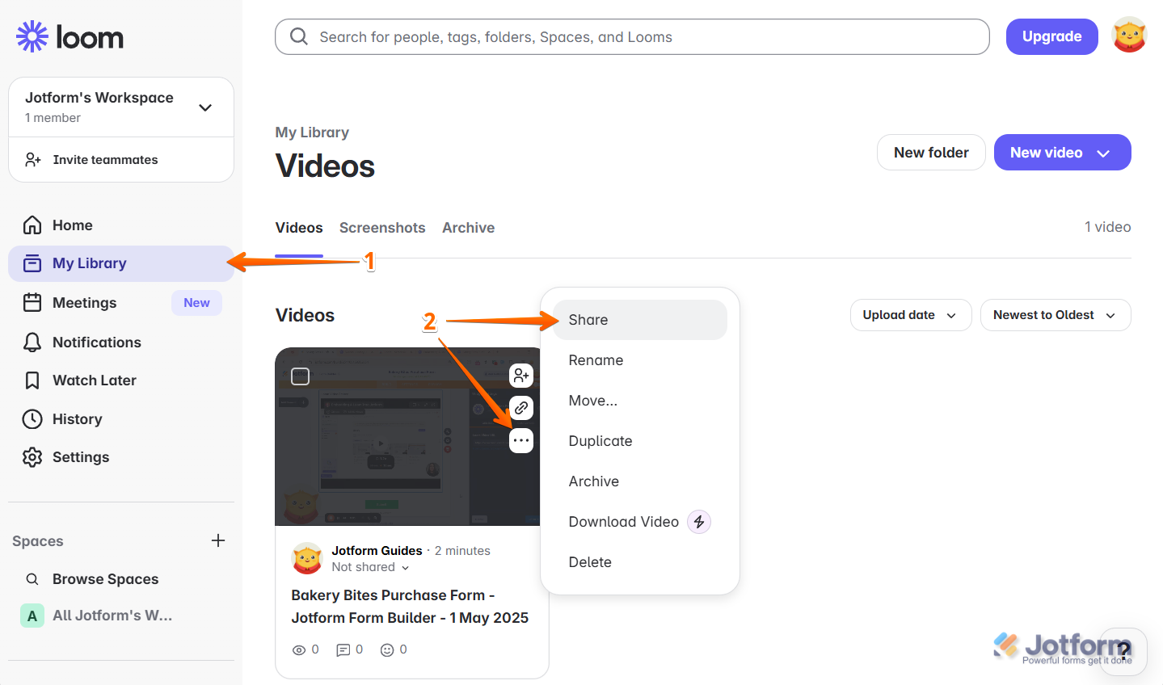This screenshot has height=685, width=1163.
Task: Tick the video selection checkbox on thumbnail
Action: click(x=301, y=376)
